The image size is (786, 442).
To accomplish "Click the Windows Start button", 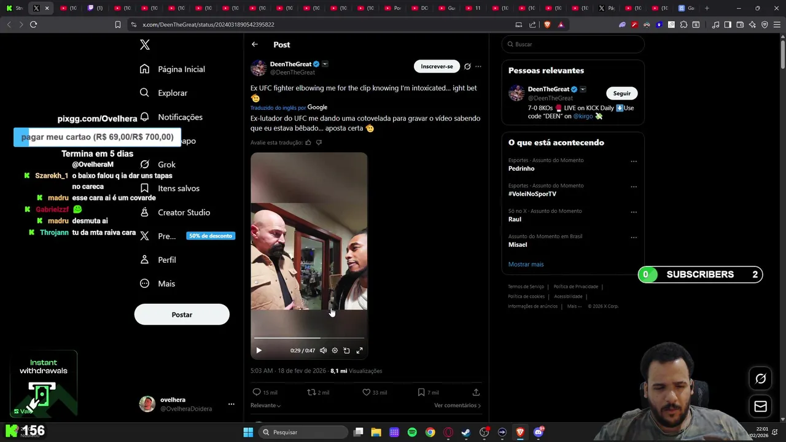I will click(x=248, y=432).
